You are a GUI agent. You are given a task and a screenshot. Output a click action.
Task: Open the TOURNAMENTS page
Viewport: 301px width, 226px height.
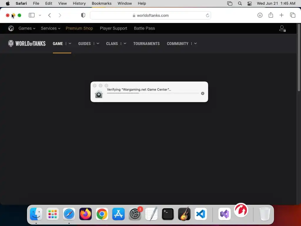[x=146, y=44]
